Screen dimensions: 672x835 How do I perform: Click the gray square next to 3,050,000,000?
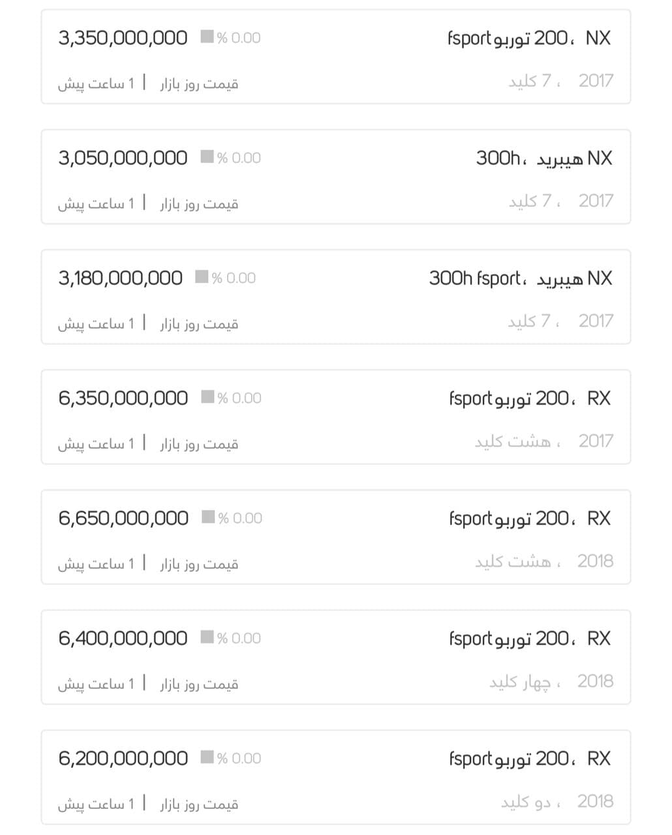click(x=207, y=157)
